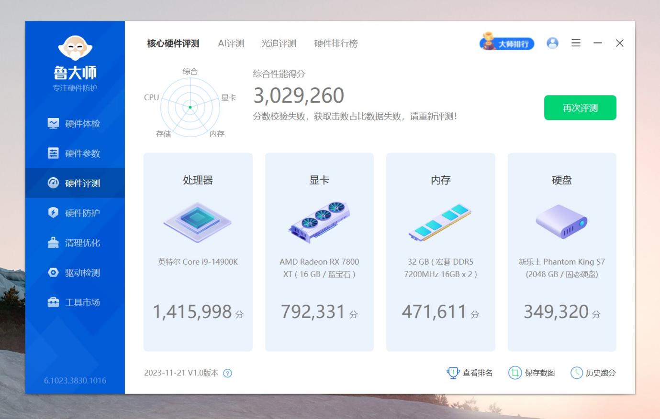
Task: Click the version number 6.1023.3830.1016
Action: pos(75,381)
